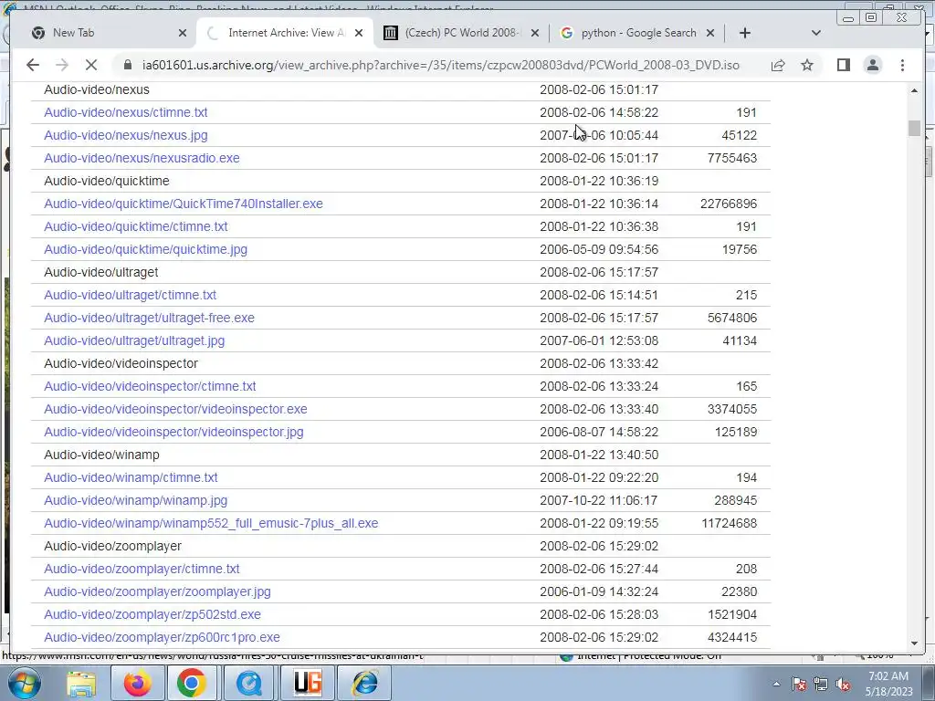Bookmark this page with the star icon
This screenshot has width=935, height=701.
tap(807, 65)
